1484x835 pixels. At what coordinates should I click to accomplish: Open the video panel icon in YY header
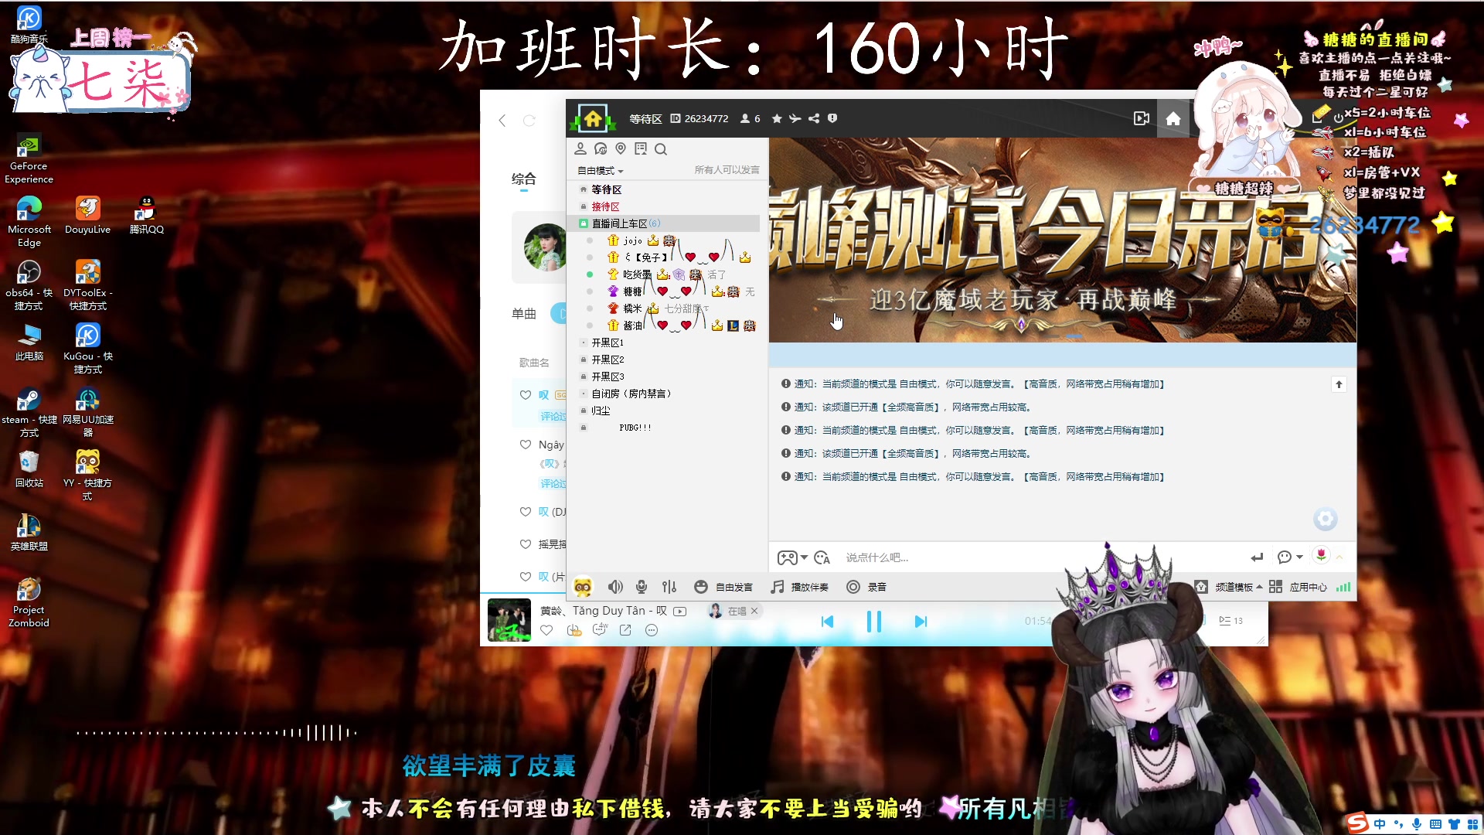point(1142,118)
